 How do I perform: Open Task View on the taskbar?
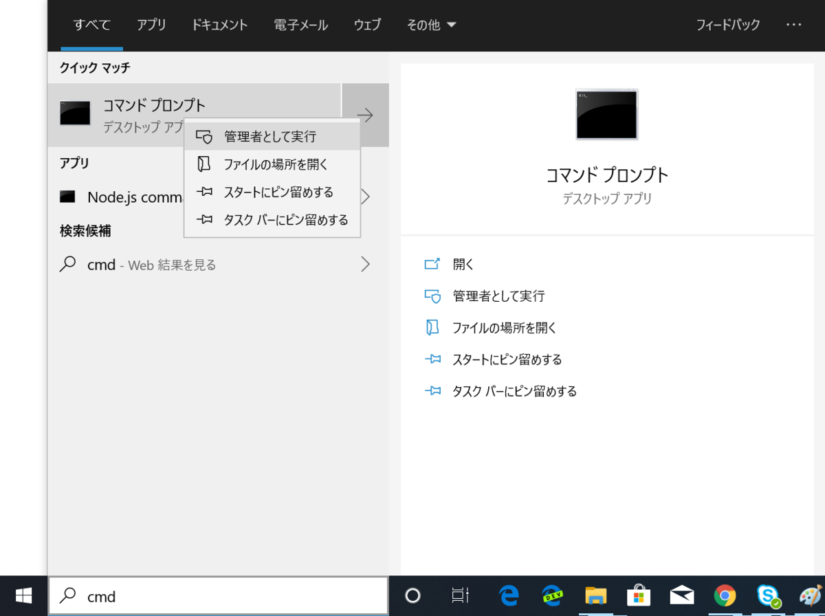460,595
